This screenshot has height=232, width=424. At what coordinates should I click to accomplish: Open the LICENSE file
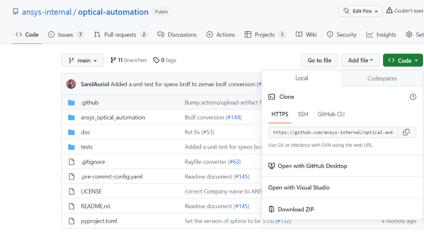pos(91,191)
